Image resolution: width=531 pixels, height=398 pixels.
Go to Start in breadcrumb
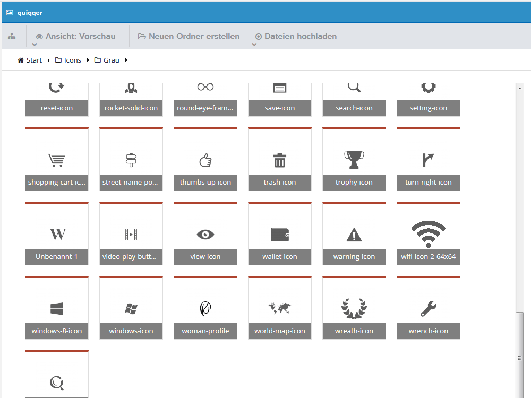point(30,60)
